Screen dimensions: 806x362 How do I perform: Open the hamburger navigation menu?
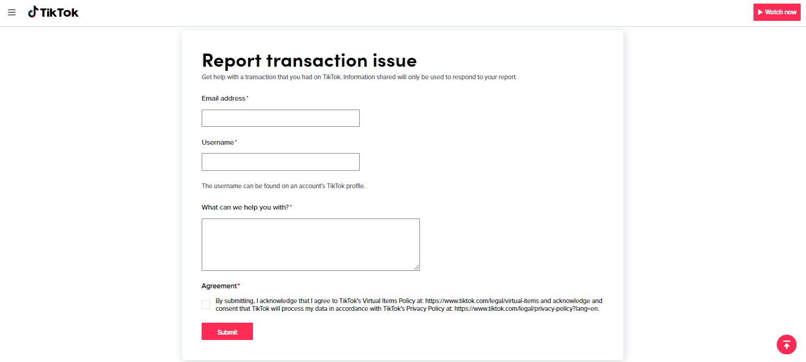[x=11, y=12]
